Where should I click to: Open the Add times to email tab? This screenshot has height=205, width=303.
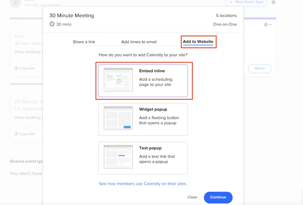pos(139,42)
